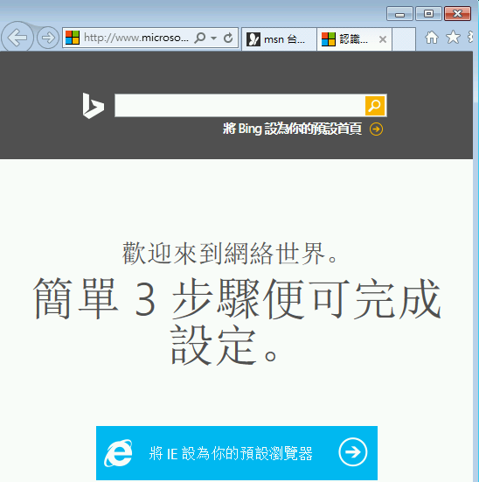Click the search magnifier in address bar
The image size is (479, 482).
coord(200,38)
